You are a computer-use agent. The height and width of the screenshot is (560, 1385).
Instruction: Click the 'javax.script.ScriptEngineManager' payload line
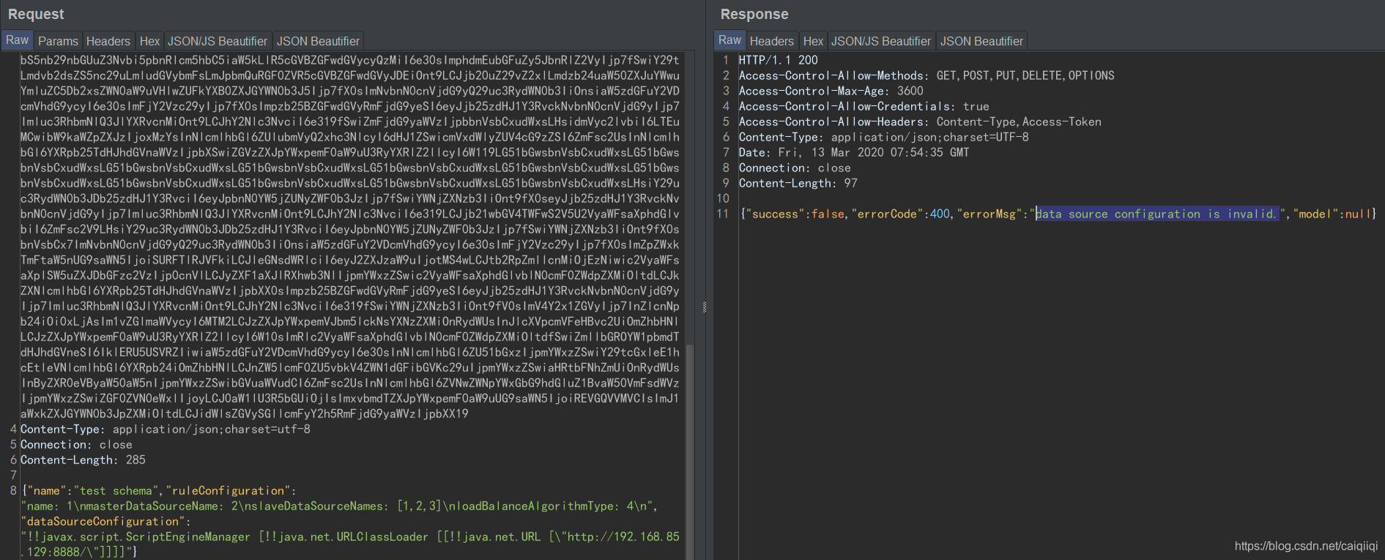point(350,537)
